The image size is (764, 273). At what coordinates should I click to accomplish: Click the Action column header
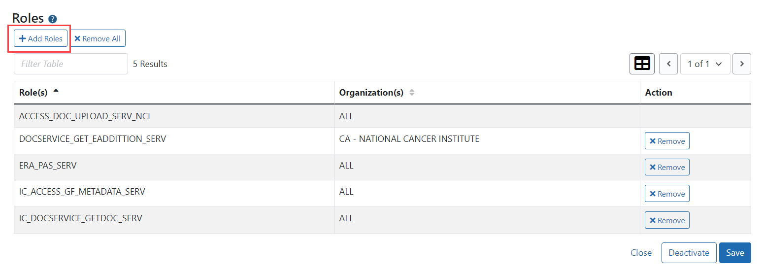tap(659, 92)
